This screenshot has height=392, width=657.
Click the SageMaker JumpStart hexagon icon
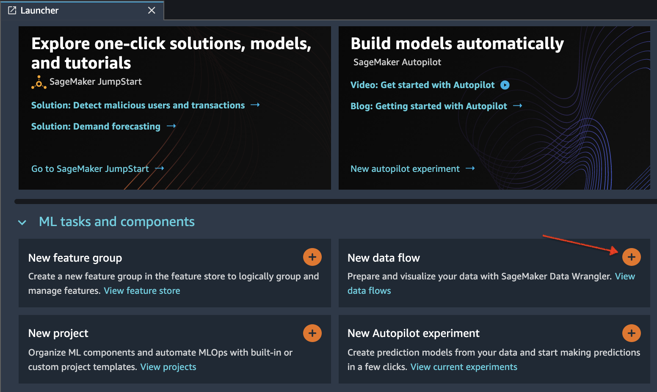pos(39,82)
